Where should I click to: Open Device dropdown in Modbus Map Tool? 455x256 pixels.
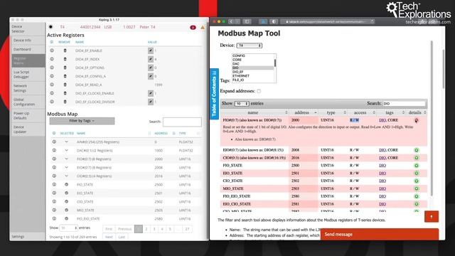(x=250, y=46)
